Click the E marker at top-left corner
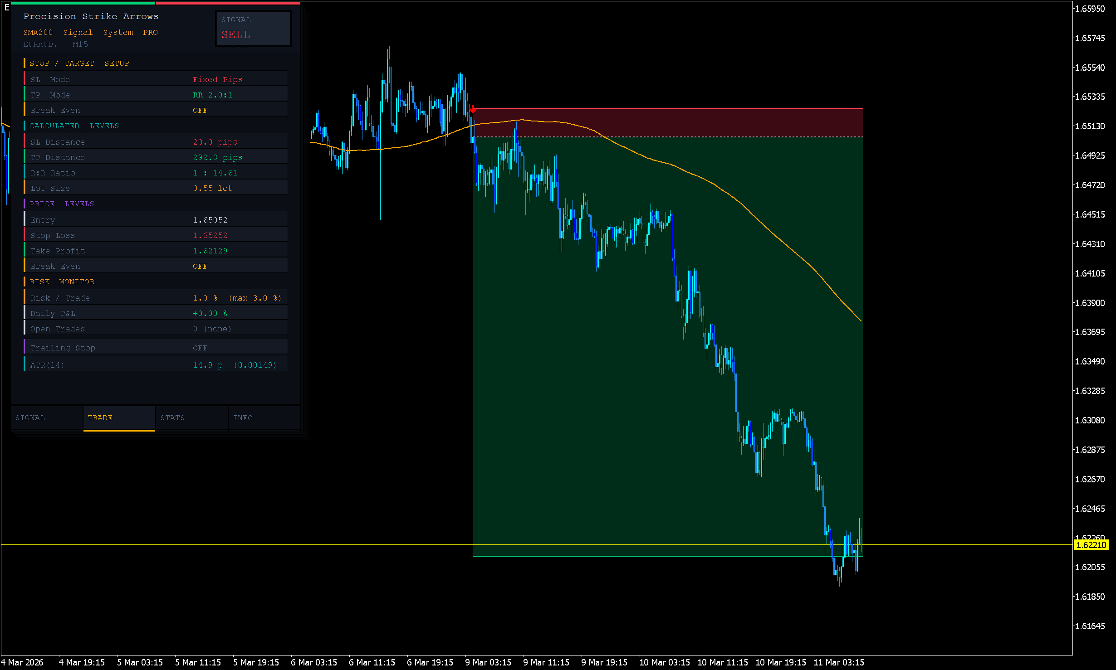 click(6, 7)
